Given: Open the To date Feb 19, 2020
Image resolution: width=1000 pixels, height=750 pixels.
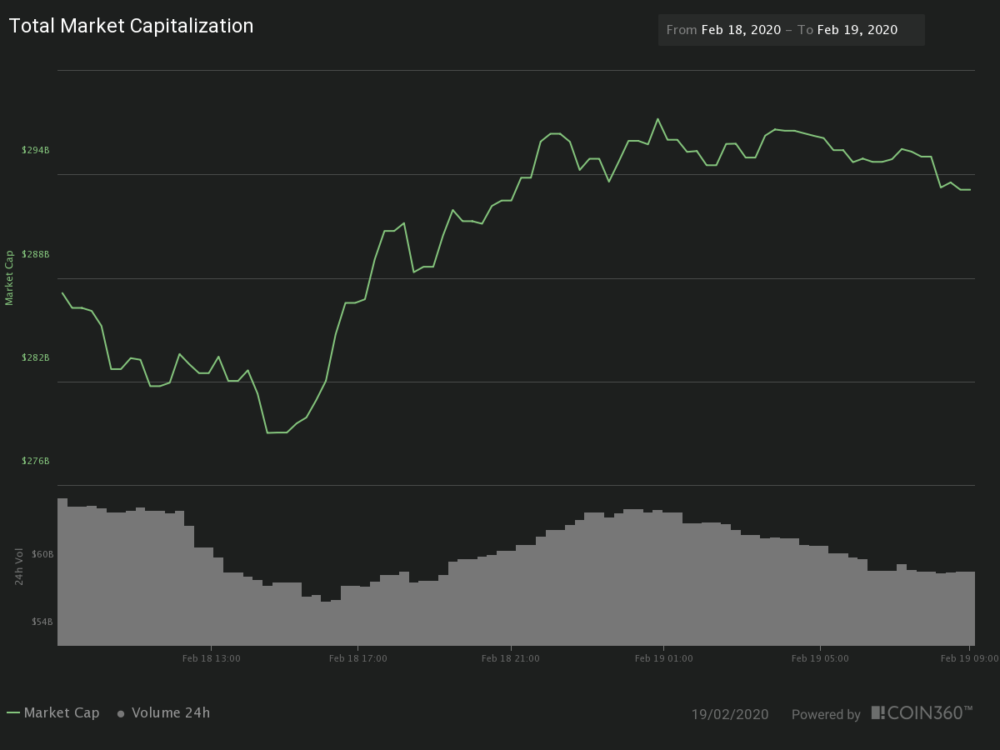Looking at the screenshot, I should [857, 30].
